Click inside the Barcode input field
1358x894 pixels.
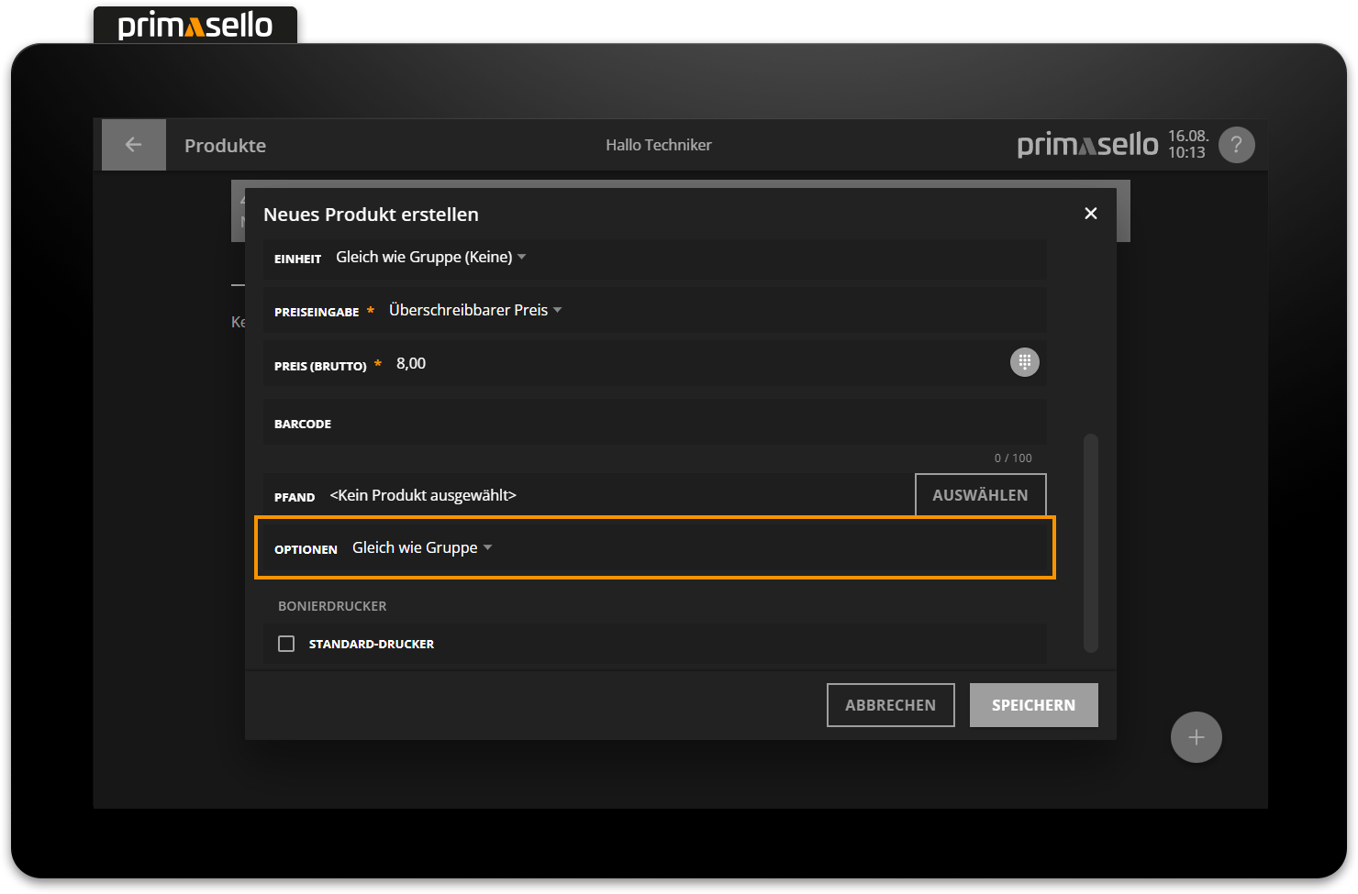click(642, 423)
